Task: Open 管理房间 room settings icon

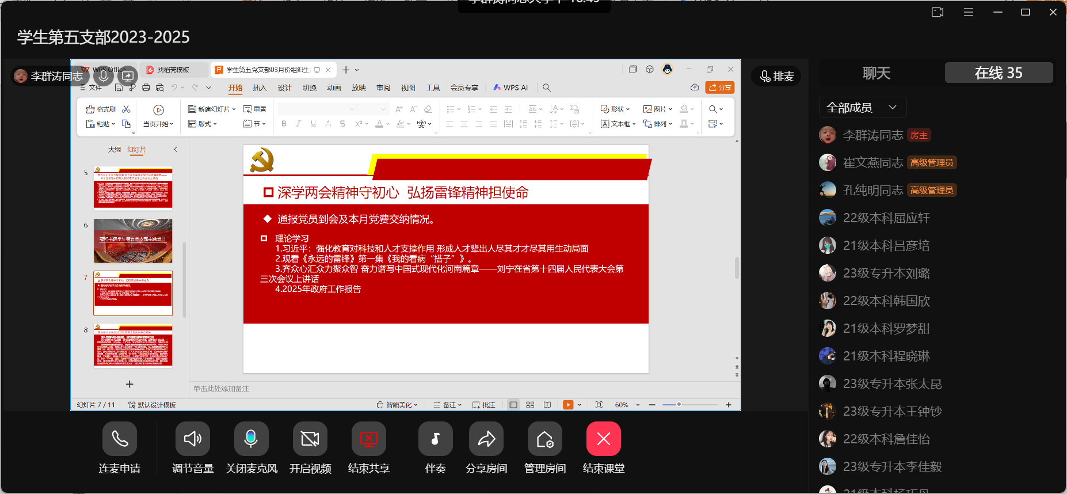Action: point(544,439)
